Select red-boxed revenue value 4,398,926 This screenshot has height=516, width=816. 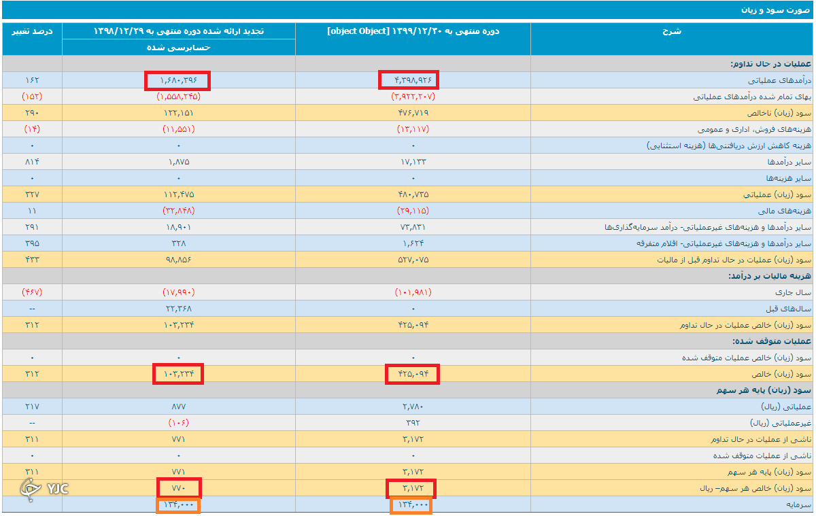coord(409,80)
